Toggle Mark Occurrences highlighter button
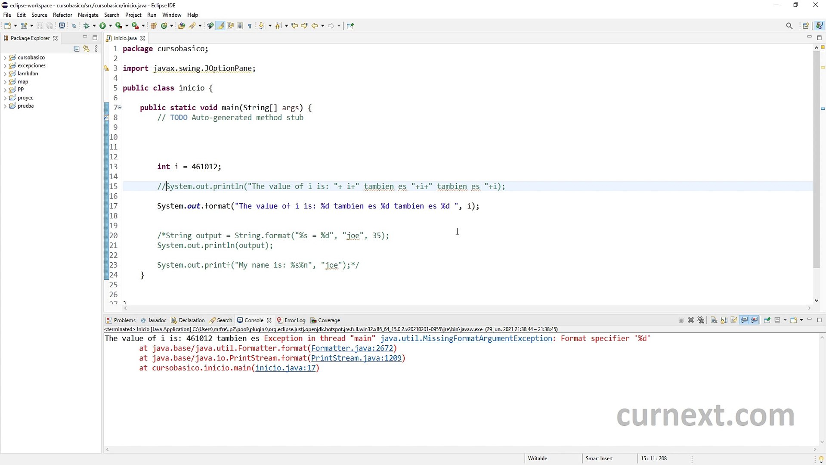 [220, 26]
